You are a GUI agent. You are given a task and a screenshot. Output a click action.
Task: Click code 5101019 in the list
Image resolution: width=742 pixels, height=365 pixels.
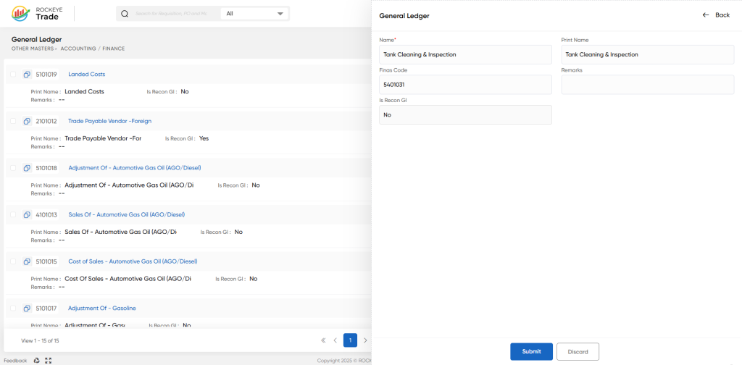(x=46, y=74)
